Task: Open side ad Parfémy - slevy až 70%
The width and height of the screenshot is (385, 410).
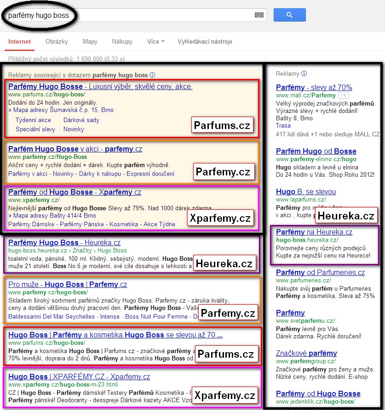Action: tap(314, 87)
